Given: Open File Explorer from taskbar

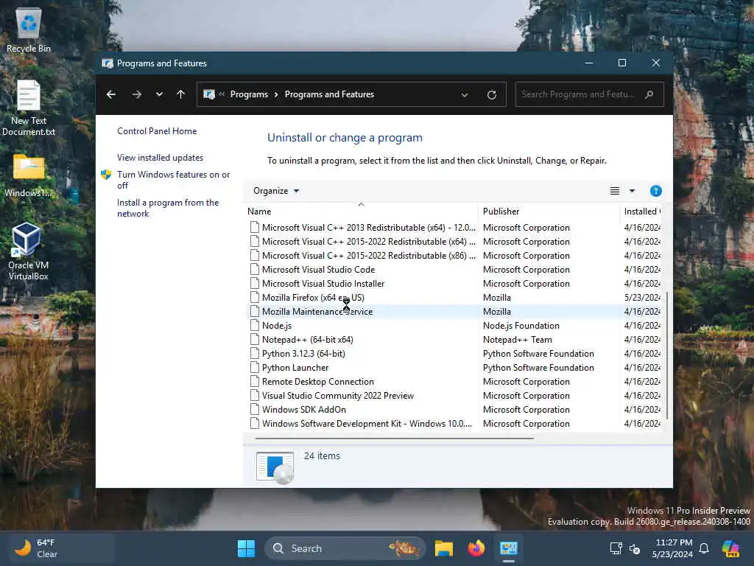Looking at the screenshot, I should [444, 548].
